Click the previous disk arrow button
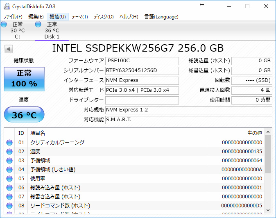Screen dimensions: 276x218 (x=8, y=49)
